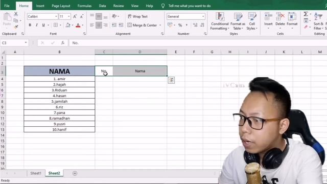Click the Increase Font Size icon
Viewport: 327px width, 184px height.
click(x=75, y=16)
